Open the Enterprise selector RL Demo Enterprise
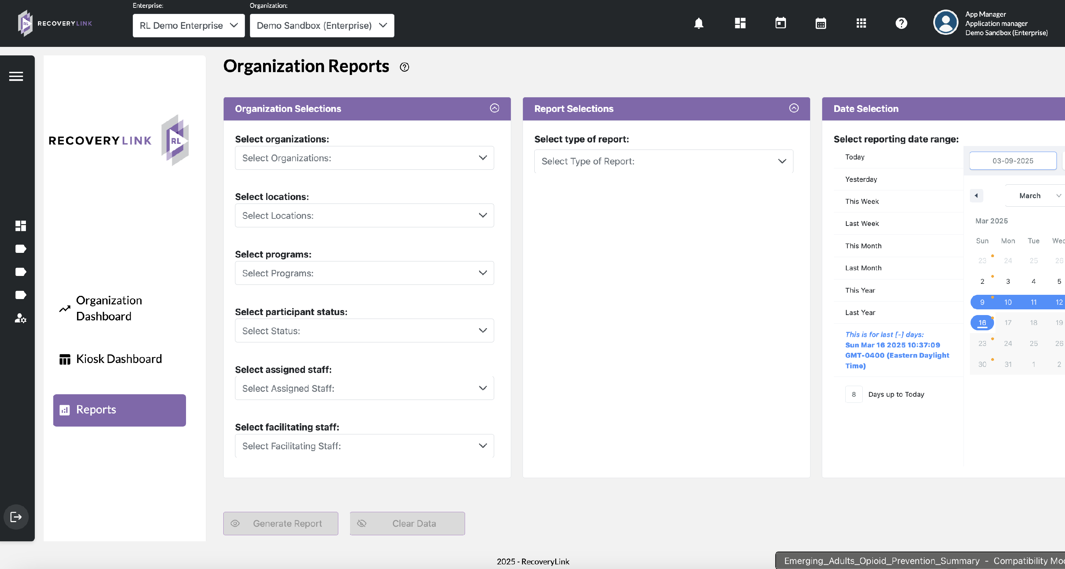Viewport: 1065px width, 569px height. click(189, 26)
